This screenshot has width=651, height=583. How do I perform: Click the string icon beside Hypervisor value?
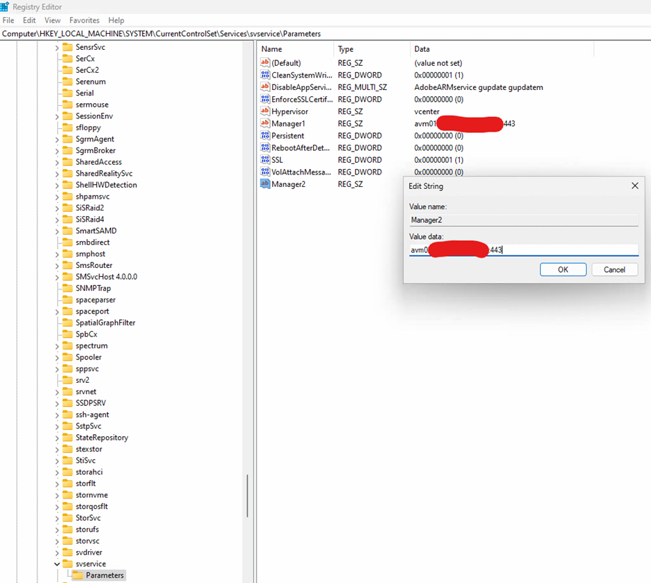point(265,111)
